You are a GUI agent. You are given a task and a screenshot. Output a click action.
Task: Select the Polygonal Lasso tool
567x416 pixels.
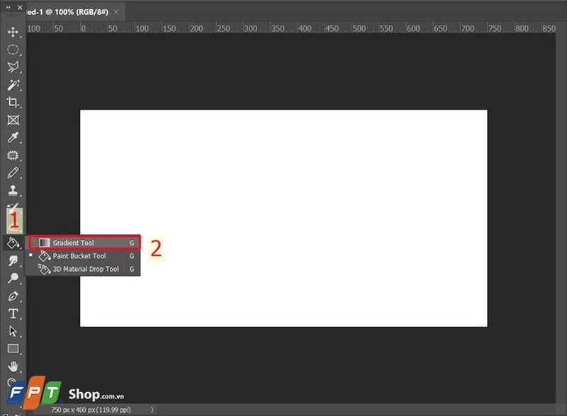tap(13, 67)
